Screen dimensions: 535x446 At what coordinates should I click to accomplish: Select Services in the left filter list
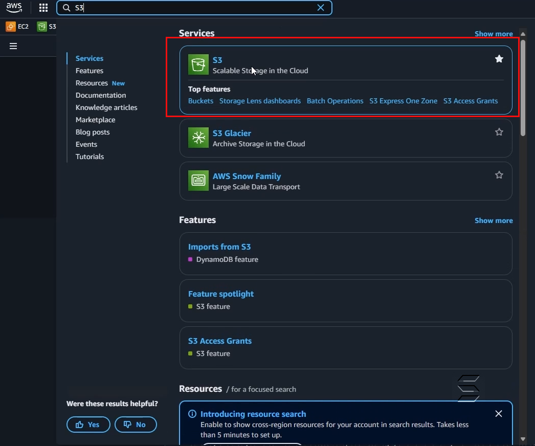pos(90,58)
